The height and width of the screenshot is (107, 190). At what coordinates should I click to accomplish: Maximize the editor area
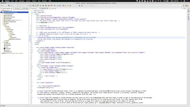[x=185, y=9]
